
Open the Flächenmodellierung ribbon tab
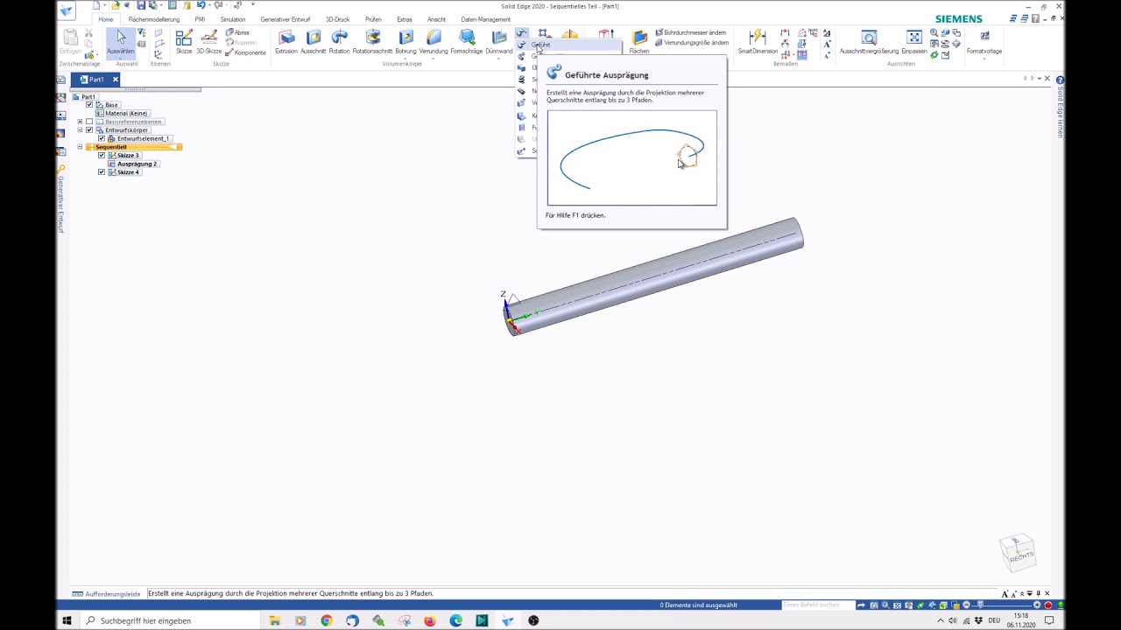154,19
